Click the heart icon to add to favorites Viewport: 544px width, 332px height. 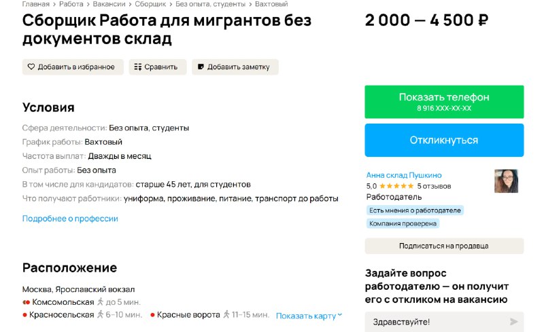[x=31, y=67]
